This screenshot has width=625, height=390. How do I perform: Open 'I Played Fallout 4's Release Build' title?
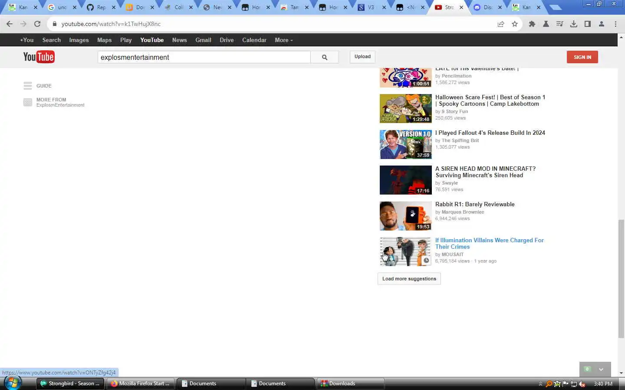[490, 133]
